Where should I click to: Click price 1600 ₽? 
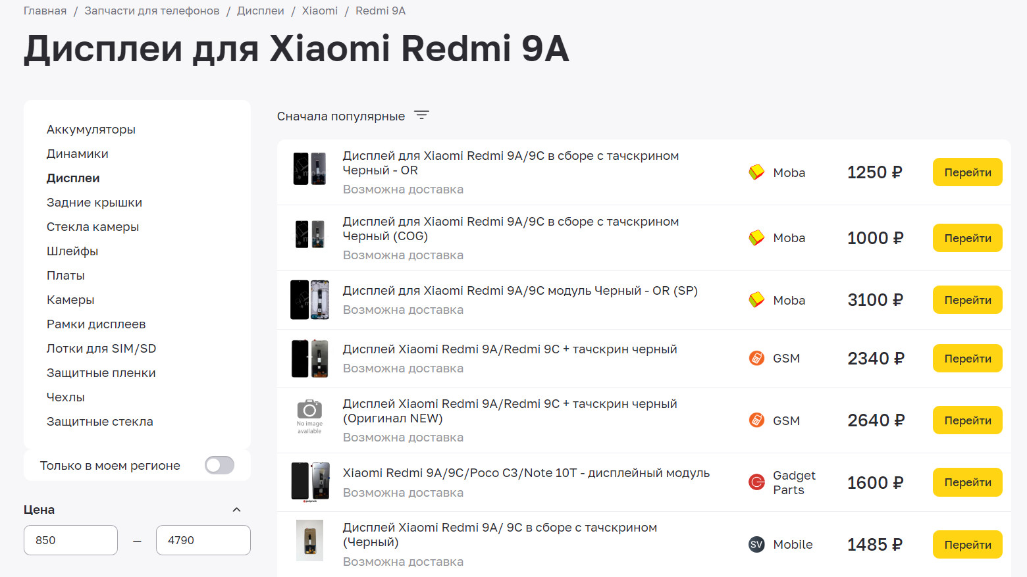(x=875, y=482)
